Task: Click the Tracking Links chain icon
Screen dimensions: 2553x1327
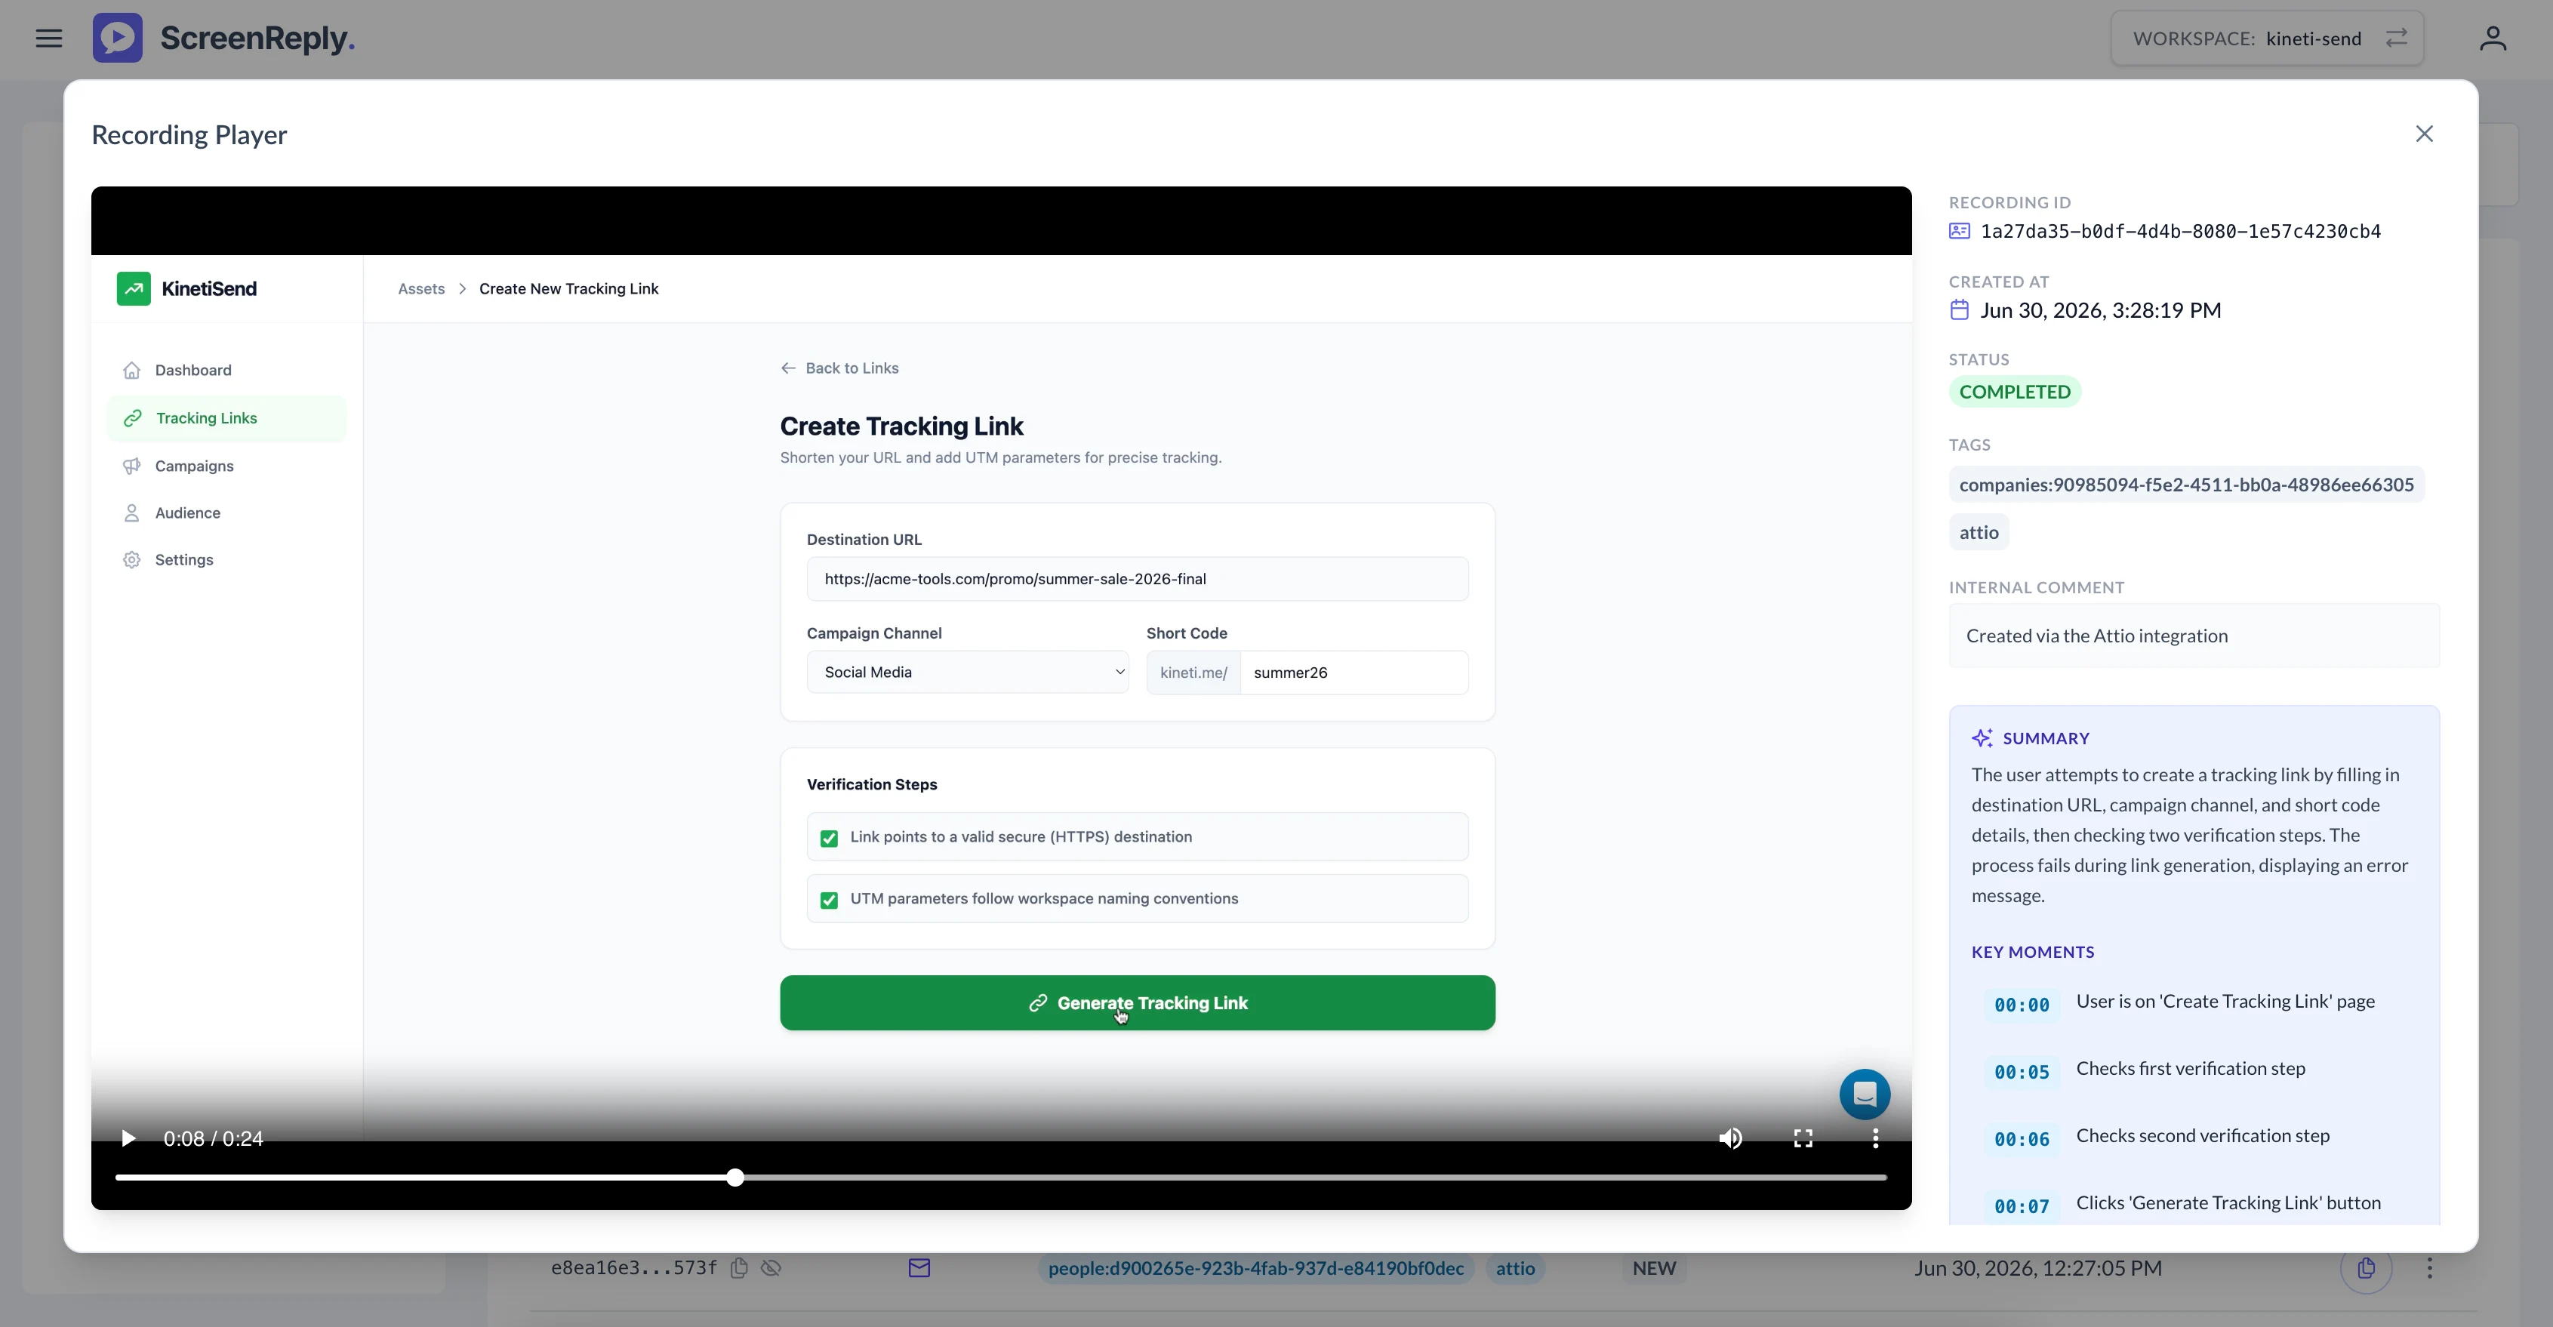Action: pos(132,418)
